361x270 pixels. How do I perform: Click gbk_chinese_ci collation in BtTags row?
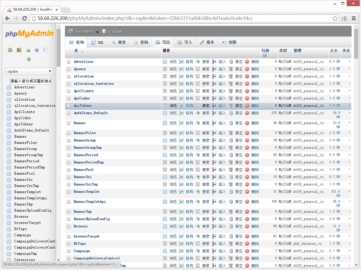point(307,244)
